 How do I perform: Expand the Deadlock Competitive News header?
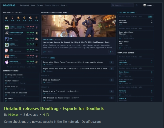coord(55,12)
